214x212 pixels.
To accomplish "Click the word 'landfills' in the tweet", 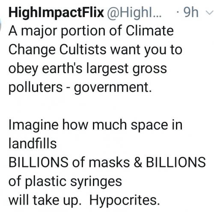I will [x=33, y=143].
